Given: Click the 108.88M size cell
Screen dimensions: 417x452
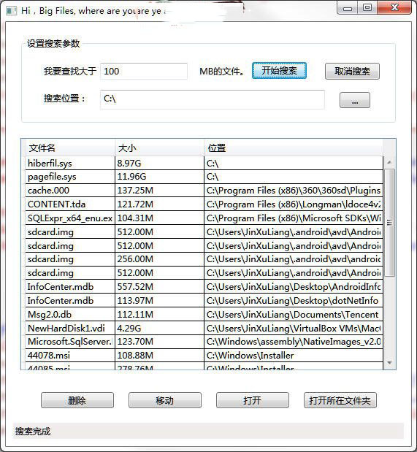Looking at the screenshot, I should point(159,356).
